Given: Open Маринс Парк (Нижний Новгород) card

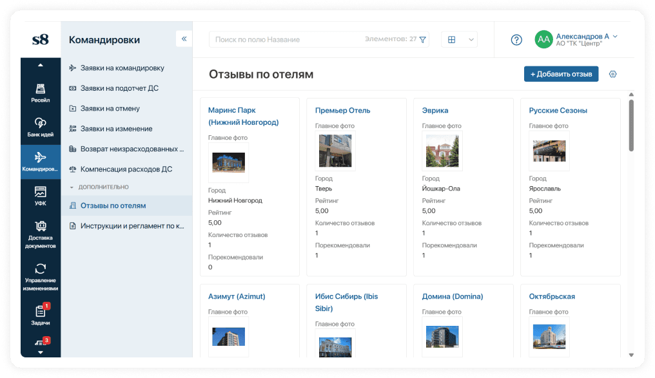Looking at the screenshot, I should click(243, 117).
